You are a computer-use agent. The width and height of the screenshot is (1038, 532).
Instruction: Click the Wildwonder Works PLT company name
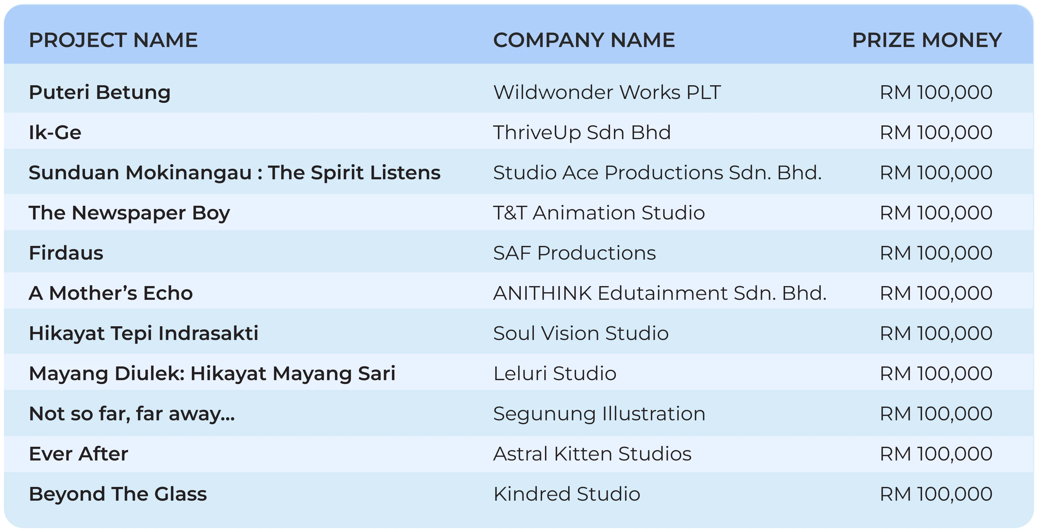click(x=607, y=92)
